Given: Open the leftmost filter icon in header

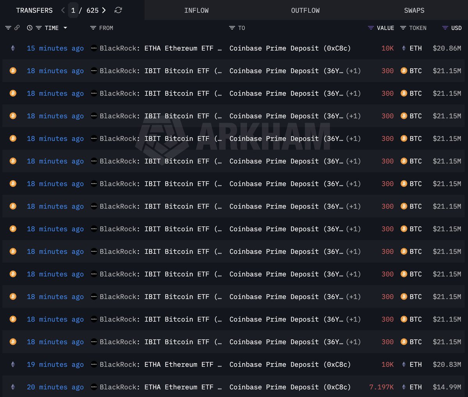Looking at the screenshot, I should click(8, 28).
